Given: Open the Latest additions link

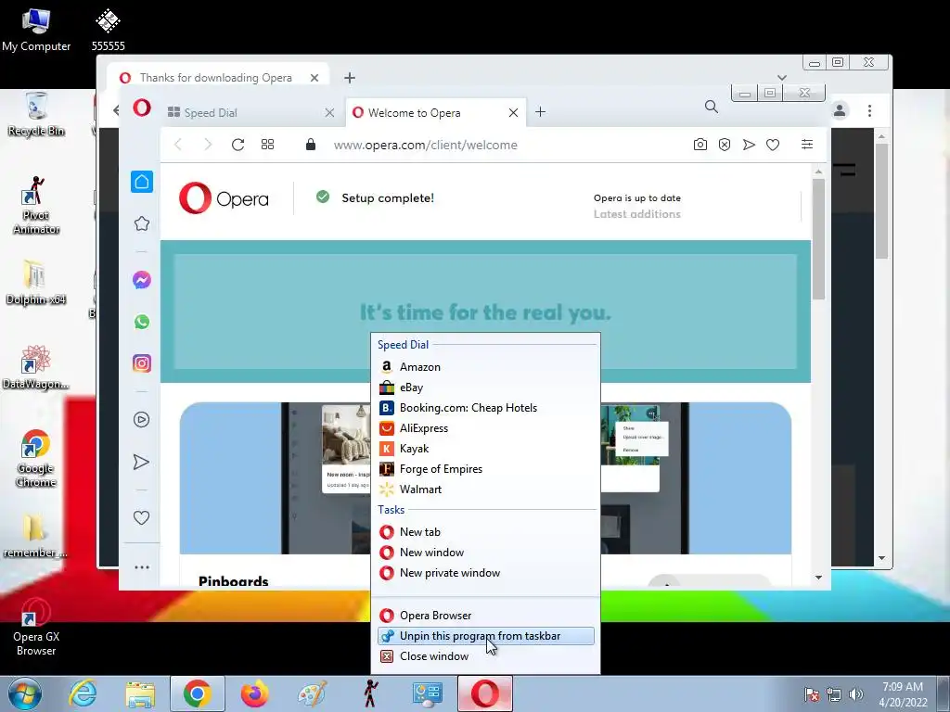Looking at the screenshot, I should tap(636, 214).
